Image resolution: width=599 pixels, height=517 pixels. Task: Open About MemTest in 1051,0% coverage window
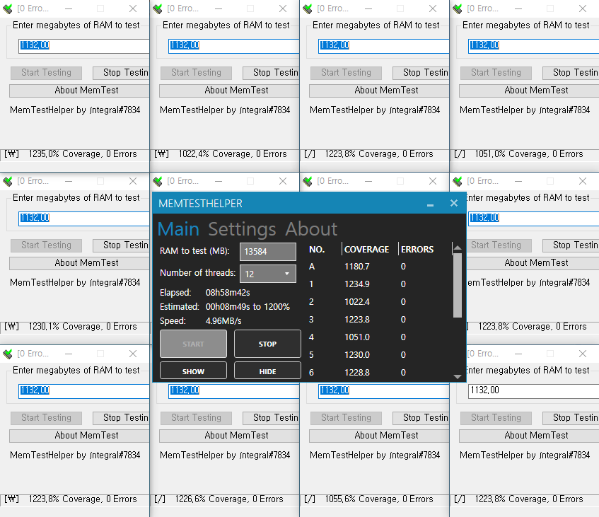[x=529, y=91]
